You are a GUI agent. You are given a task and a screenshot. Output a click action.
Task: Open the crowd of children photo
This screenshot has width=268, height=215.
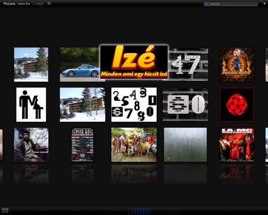(134, 145)
